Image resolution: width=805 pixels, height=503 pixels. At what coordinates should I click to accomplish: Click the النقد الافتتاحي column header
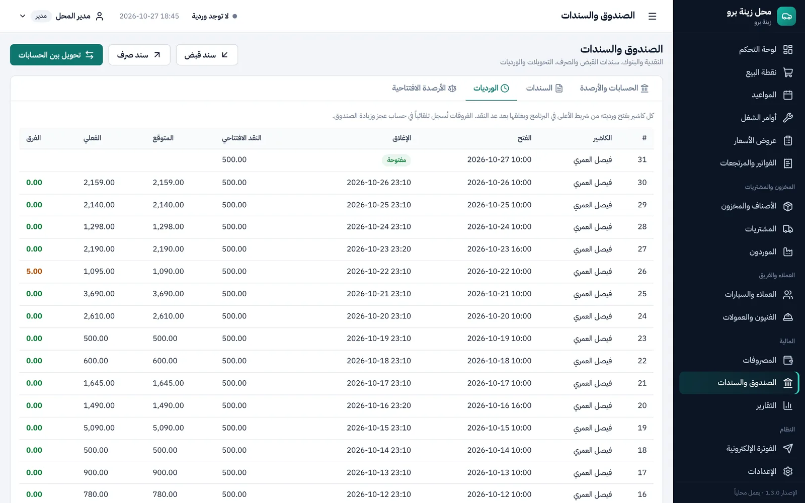pyautogui.click(x=242, y=138)
